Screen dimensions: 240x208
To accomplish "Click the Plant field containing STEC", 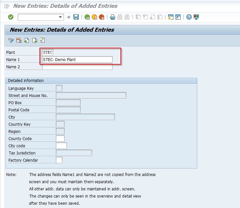I will coord(48,52).
